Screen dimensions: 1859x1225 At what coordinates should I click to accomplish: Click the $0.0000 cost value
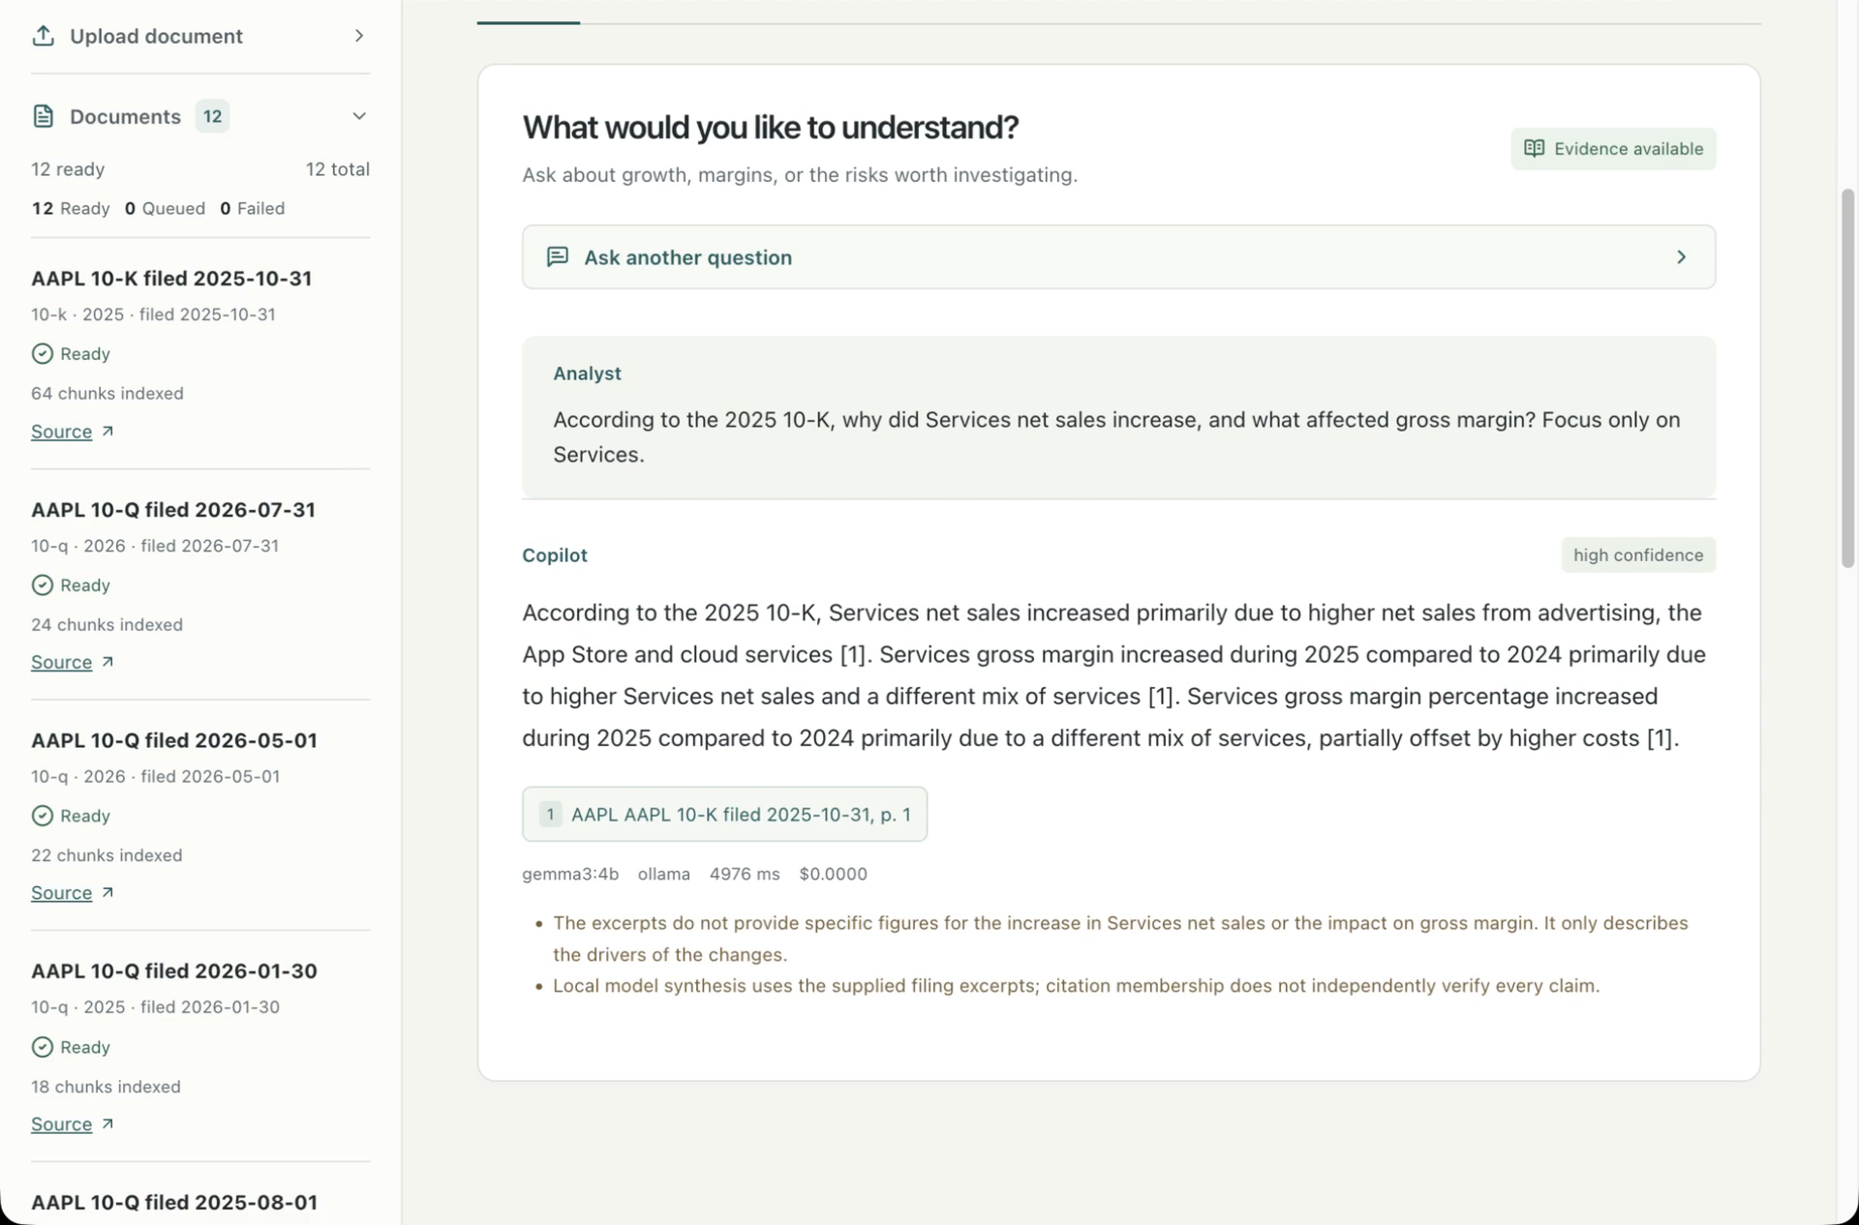[833, 874]
